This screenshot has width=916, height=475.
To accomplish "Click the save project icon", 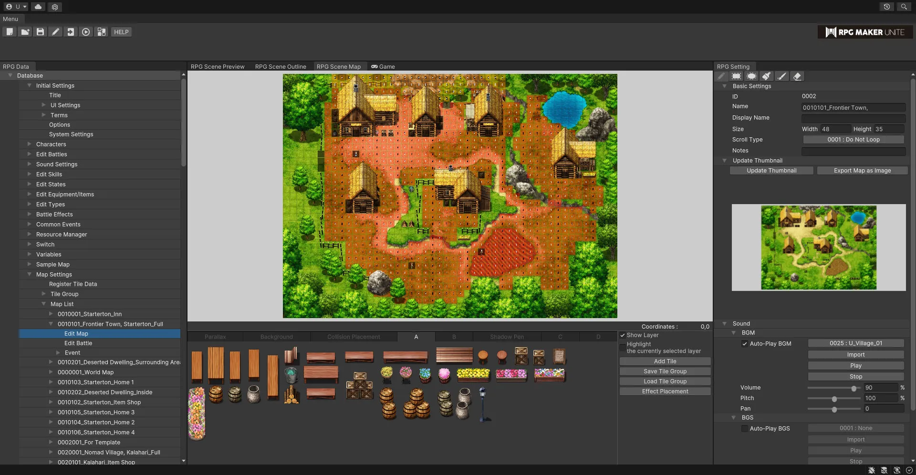I will pos(41,32).
